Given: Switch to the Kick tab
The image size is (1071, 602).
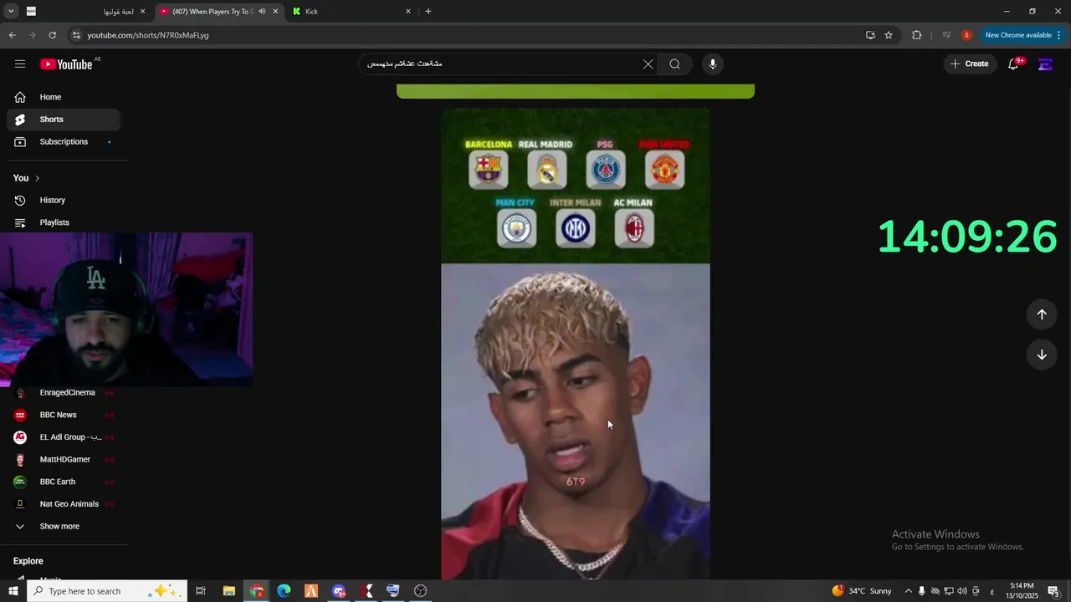Looking at the screenshot, I should tap(350, 12).
